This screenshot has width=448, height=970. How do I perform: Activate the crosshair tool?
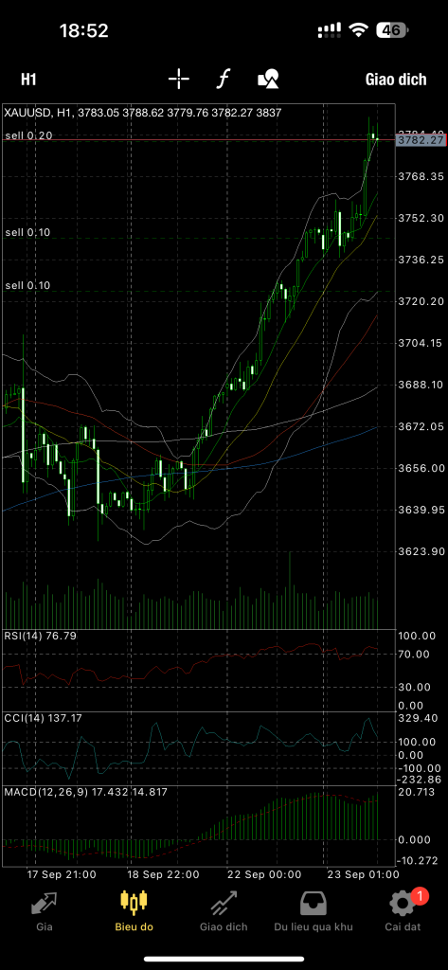click(179, 79)
